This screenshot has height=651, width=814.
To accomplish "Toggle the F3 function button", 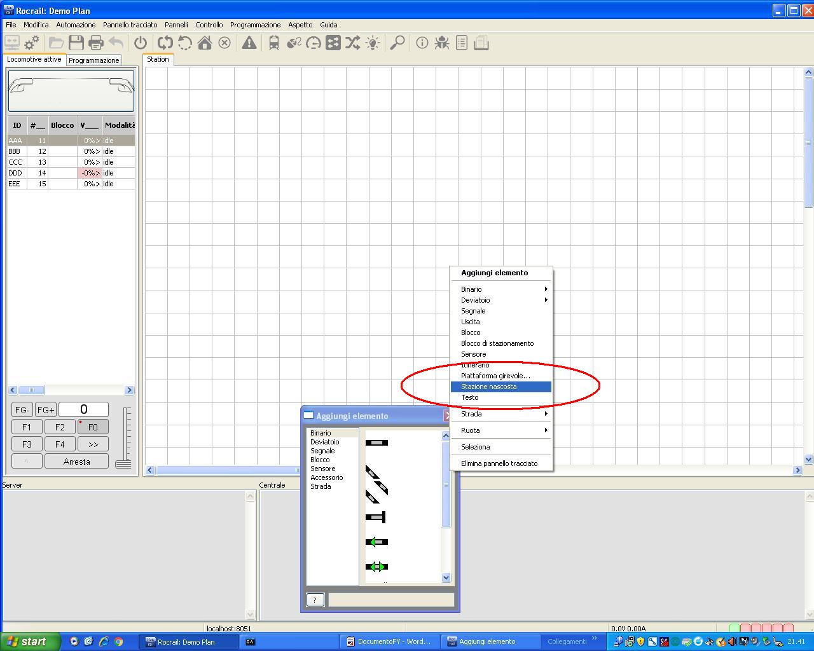I will click(27, 444).
